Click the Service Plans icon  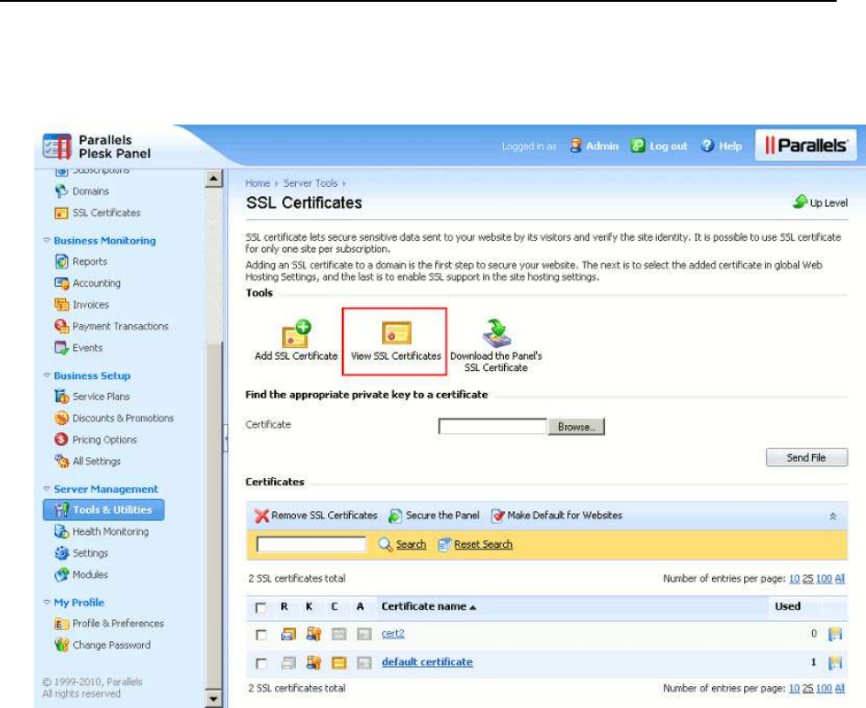click(61, 397)
